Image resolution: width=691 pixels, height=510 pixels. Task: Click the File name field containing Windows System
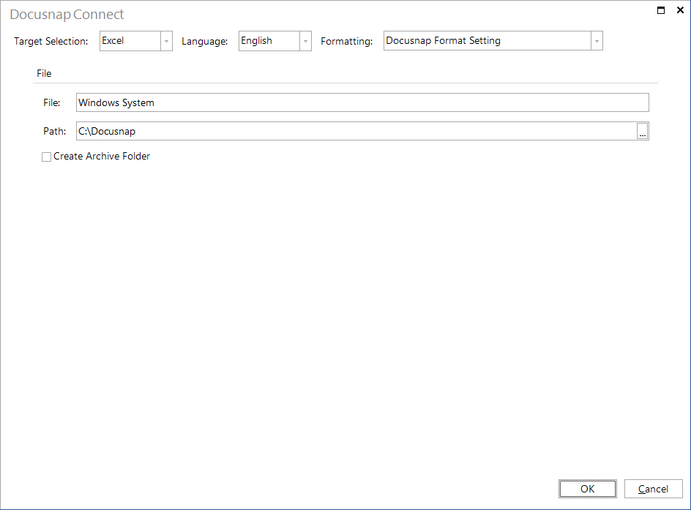[362, 102]
